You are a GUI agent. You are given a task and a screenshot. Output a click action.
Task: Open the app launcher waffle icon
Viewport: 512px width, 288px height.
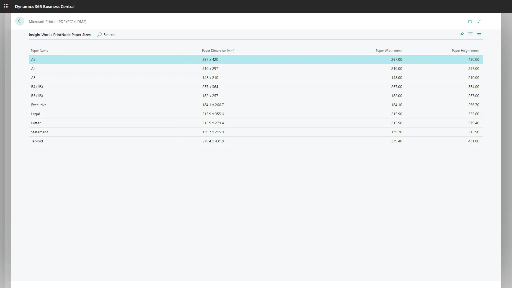pos(6,6)
